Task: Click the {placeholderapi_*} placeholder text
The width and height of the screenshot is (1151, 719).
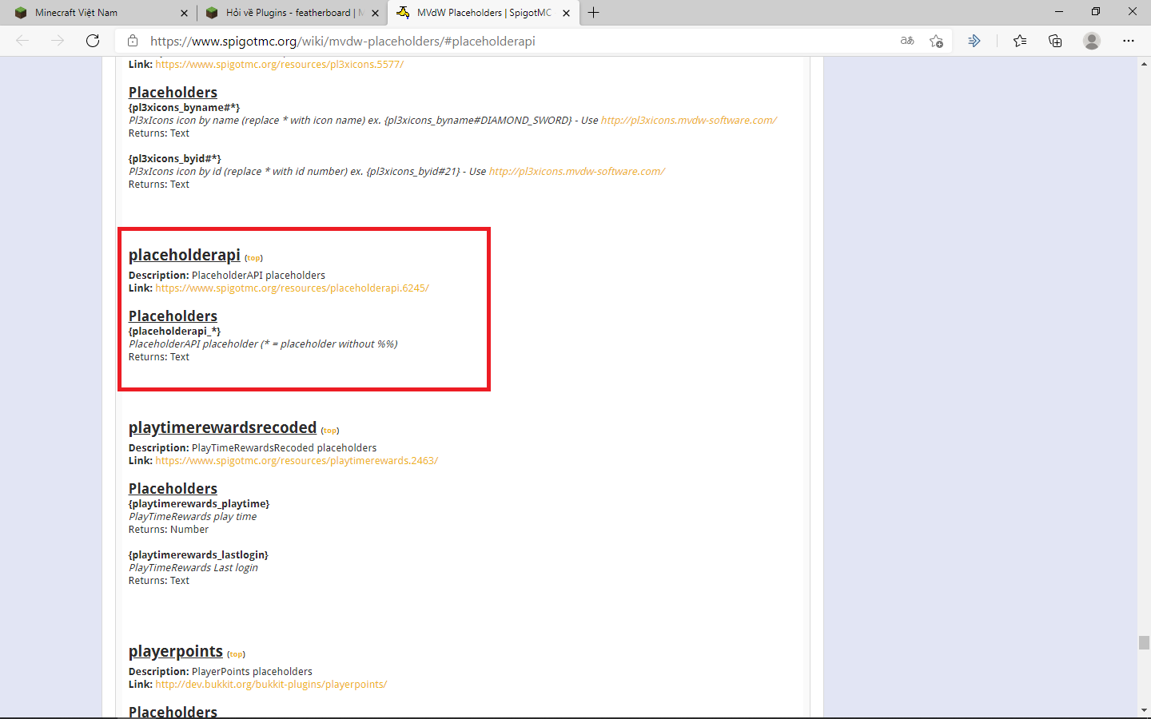Action: pyautogui.click(x=175, y=332)
